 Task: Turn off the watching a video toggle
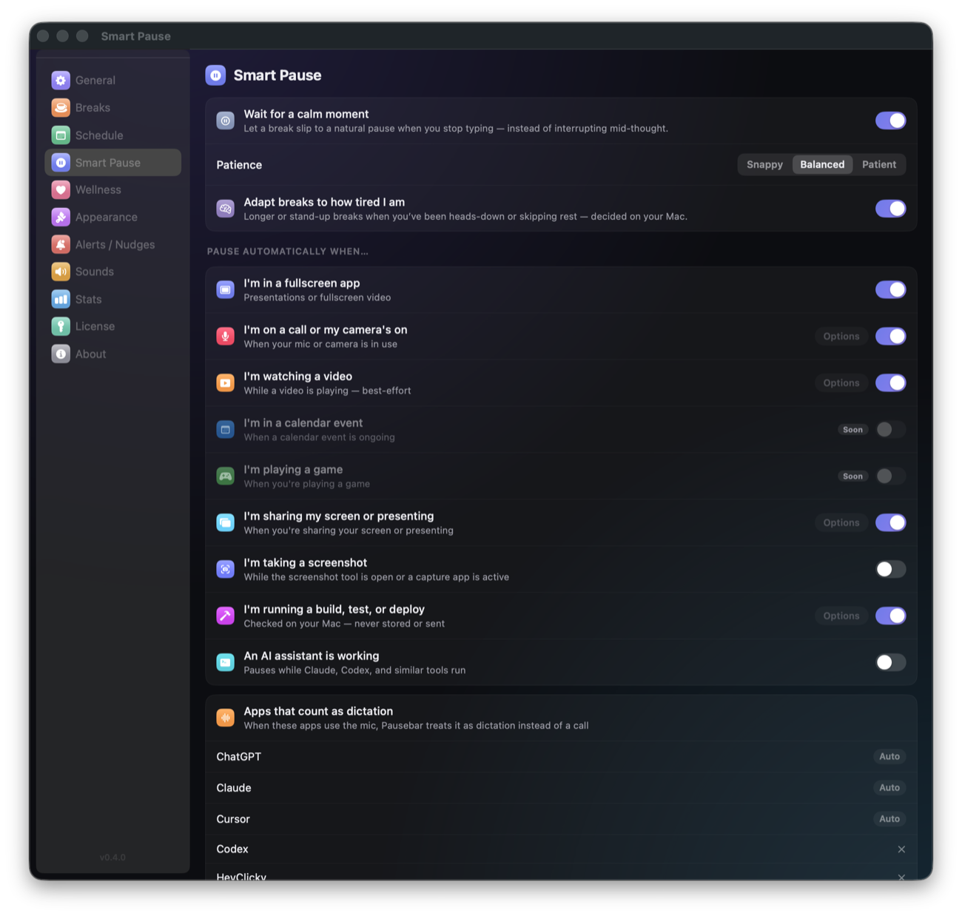click(x=890, y=383)
